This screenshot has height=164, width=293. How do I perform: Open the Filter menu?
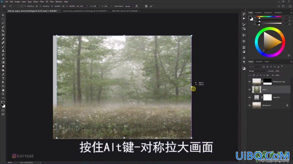[42, 1]
